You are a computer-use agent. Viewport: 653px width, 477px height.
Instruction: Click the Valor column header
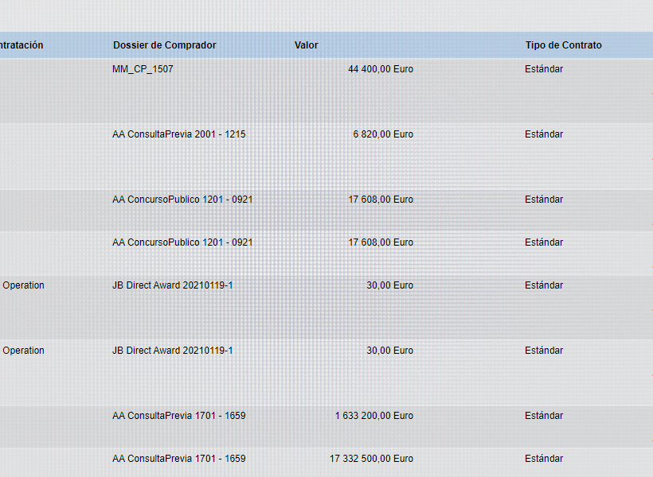click(x=306, y=45)
